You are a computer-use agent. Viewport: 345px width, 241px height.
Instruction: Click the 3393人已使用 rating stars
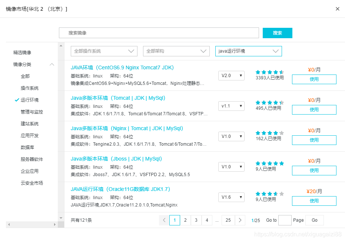269,73
